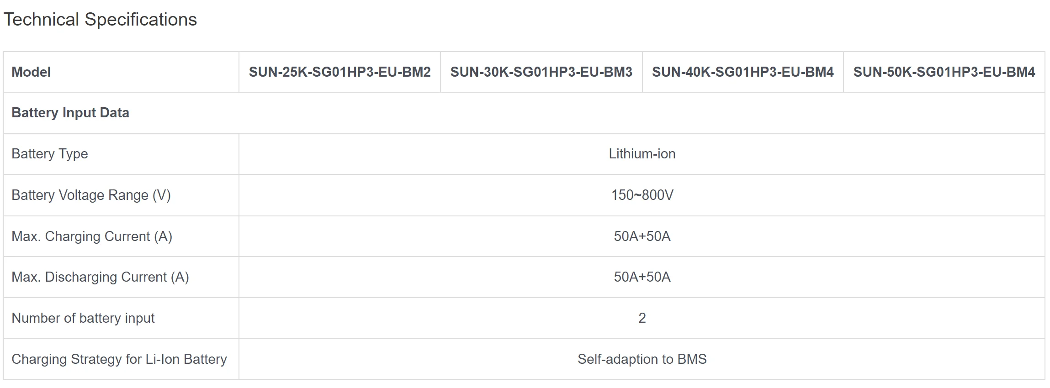Click the Lithium-ion value cell
1050x388 pixels.
642,154
